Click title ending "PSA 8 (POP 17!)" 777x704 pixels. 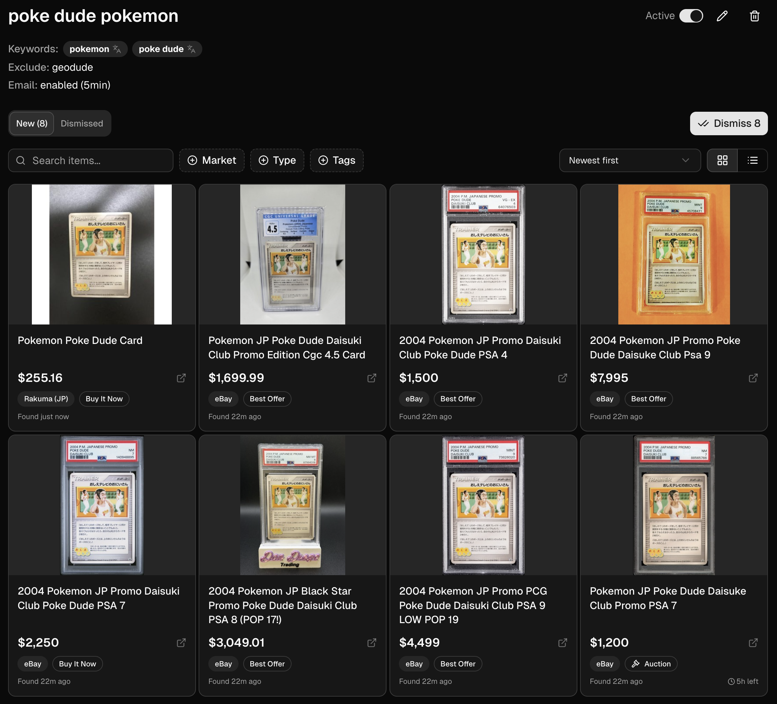point(282,605)
